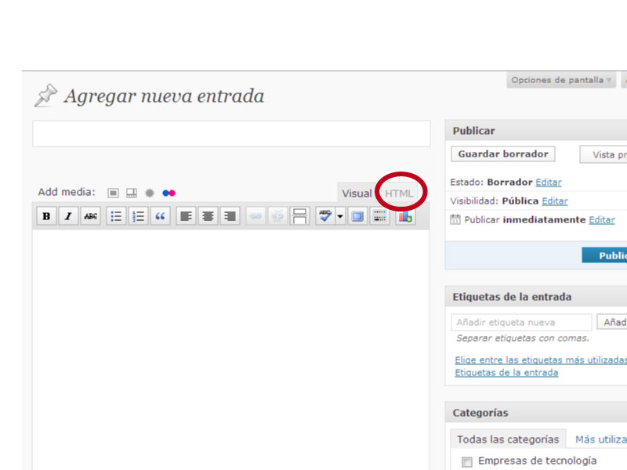The height and width of the screenshot is (470, 627).
Task: Align text to the center
Action: (x=208, y=216)
